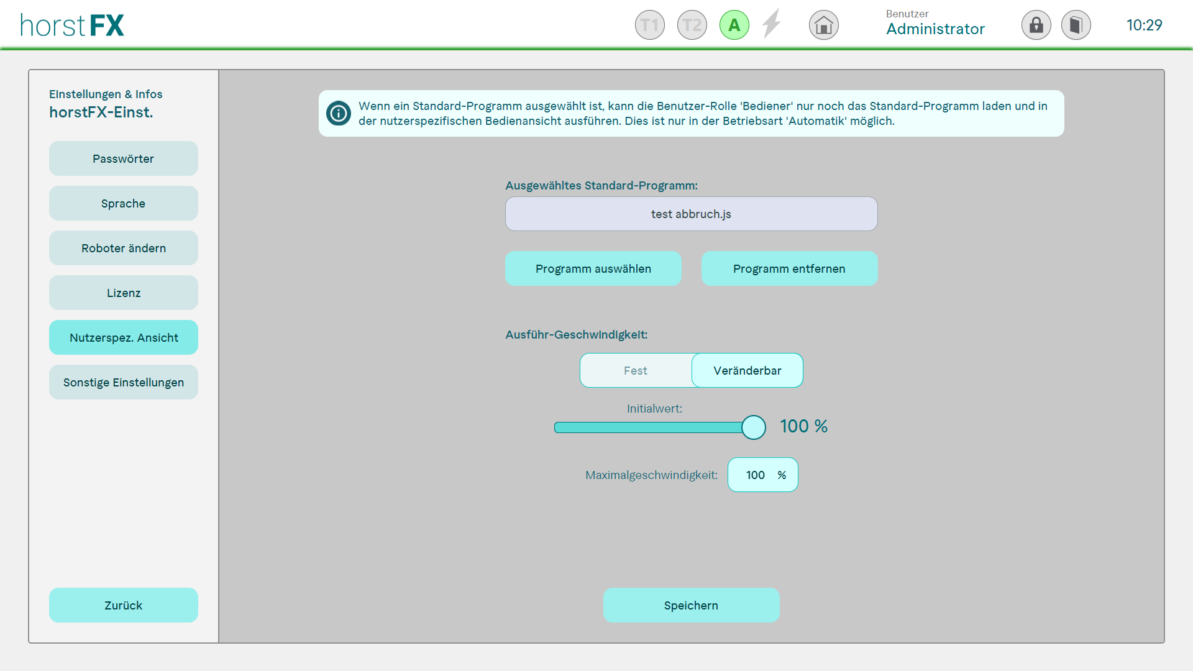Open Roboter ändern section
The image size is (1193, 671).
123,248
